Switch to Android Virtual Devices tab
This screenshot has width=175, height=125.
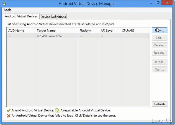(x=21, y=16)
